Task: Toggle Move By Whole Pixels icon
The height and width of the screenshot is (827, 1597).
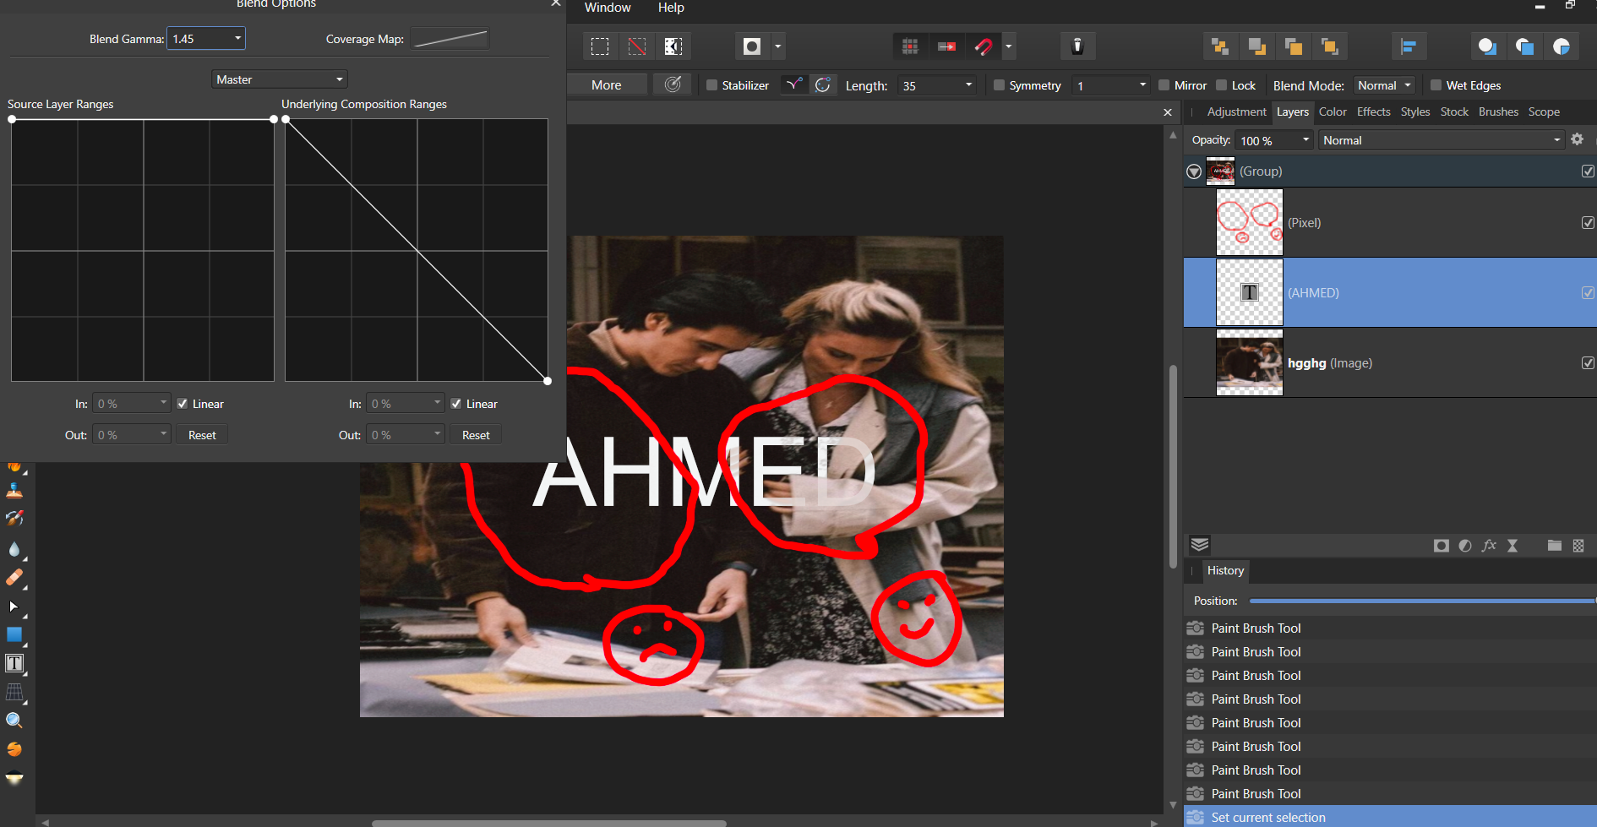Action: coord(947,46)
